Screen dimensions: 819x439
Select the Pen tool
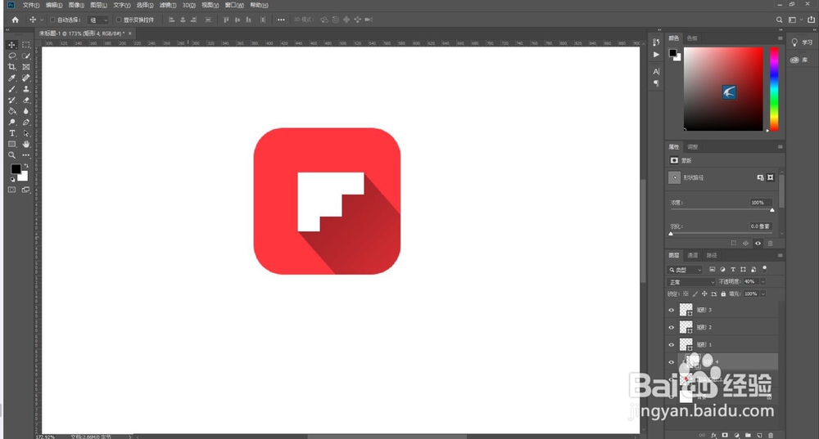pos(26,122)
